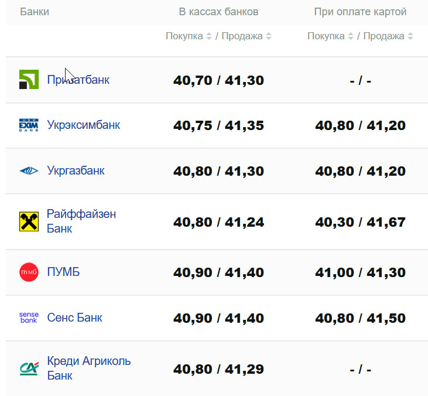Sort by card payment Покупка arrows
The height and width of the screenshot is (396, 428).
pyautogui.click(x=351, y=36)
